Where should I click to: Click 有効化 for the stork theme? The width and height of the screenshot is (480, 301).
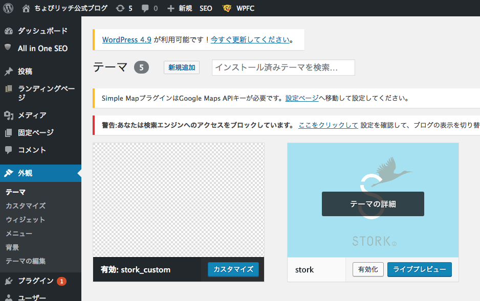click(x=368, y=269)
